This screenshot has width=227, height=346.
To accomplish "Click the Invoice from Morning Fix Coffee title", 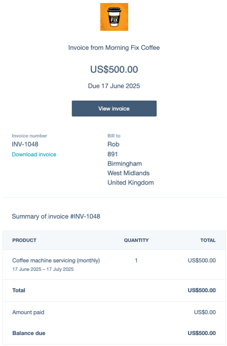I will [x=114, y=48].
